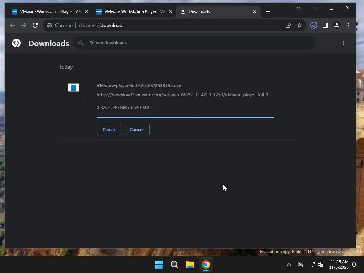Click the browser forward arrow
Viewport: 364px width, 273px height.
tap(24, 25)
